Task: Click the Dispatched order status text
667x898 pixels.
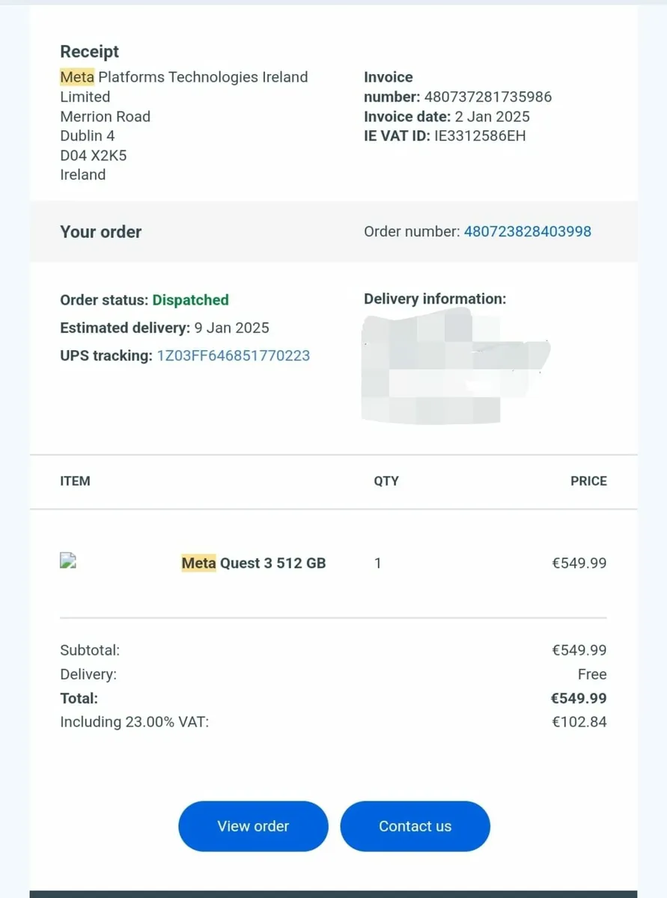Action: pyautogui.click(x=191, y=300)
